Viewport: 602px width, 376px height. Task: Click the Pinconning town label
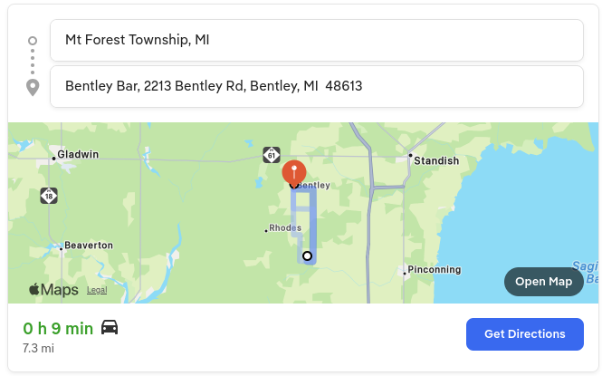coord(434,270)
